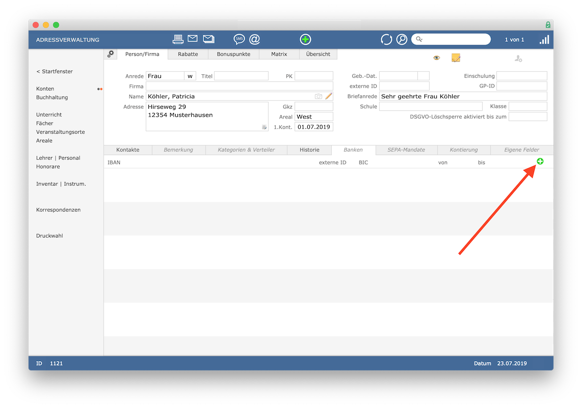Click the bar chart statistics icon
The image size is (582, 408).
coord(544,40)
